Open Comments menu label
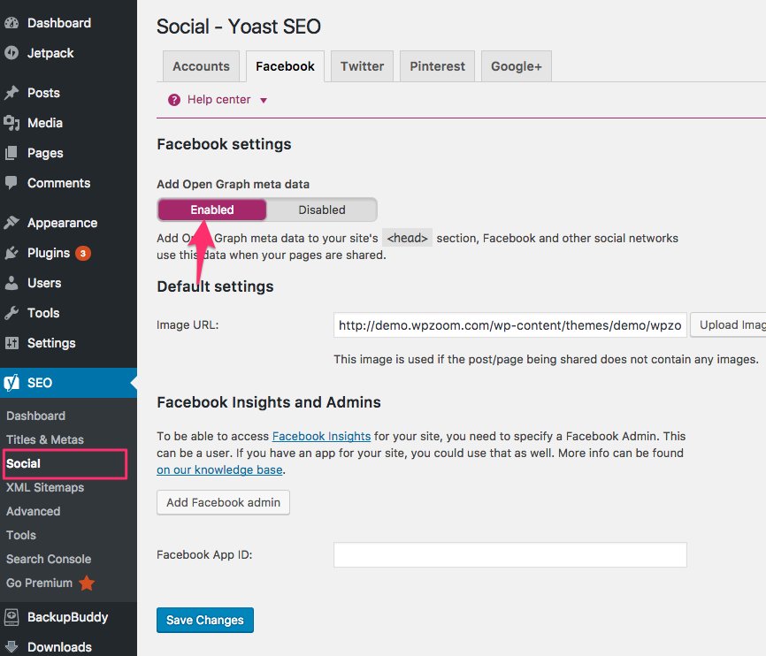This screenshot has width=766, height=656. point(58,183)
